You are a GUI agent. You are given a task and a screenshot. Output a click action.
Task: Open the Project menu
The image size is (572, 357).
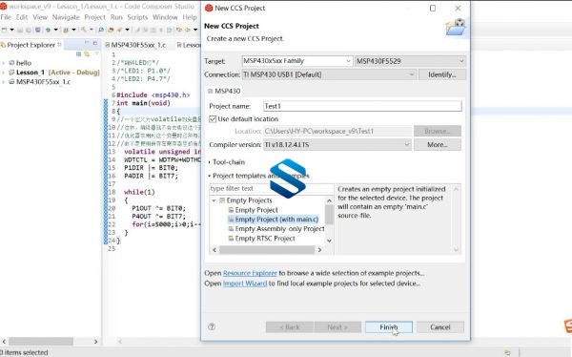pos(94,17)
